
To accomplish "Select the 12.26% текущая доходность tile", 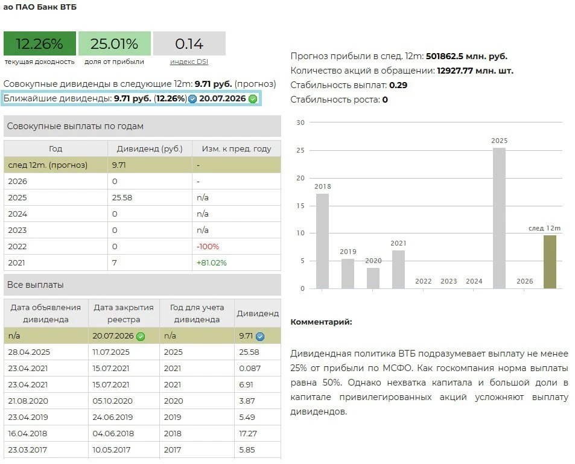I will coord(40,43).
